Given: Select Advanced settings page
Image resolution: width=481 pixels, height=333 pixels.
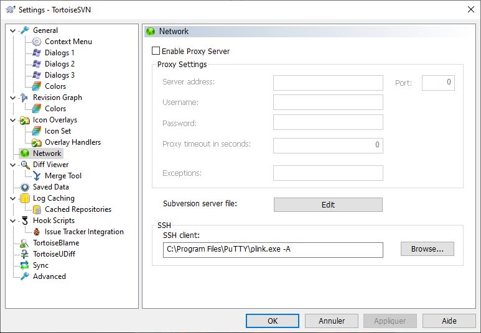Looking at the screenshot, I should pyautogui.click(x=49, y=276).
